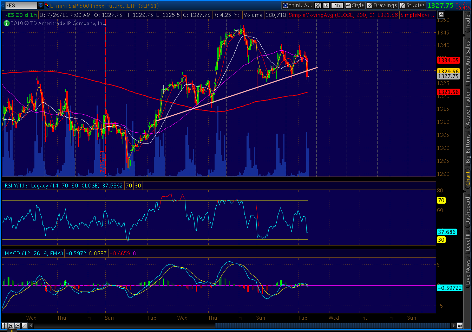
Task: Click the E-mini S&P 500 Index Futures title
Action: (x=104, y=6)
